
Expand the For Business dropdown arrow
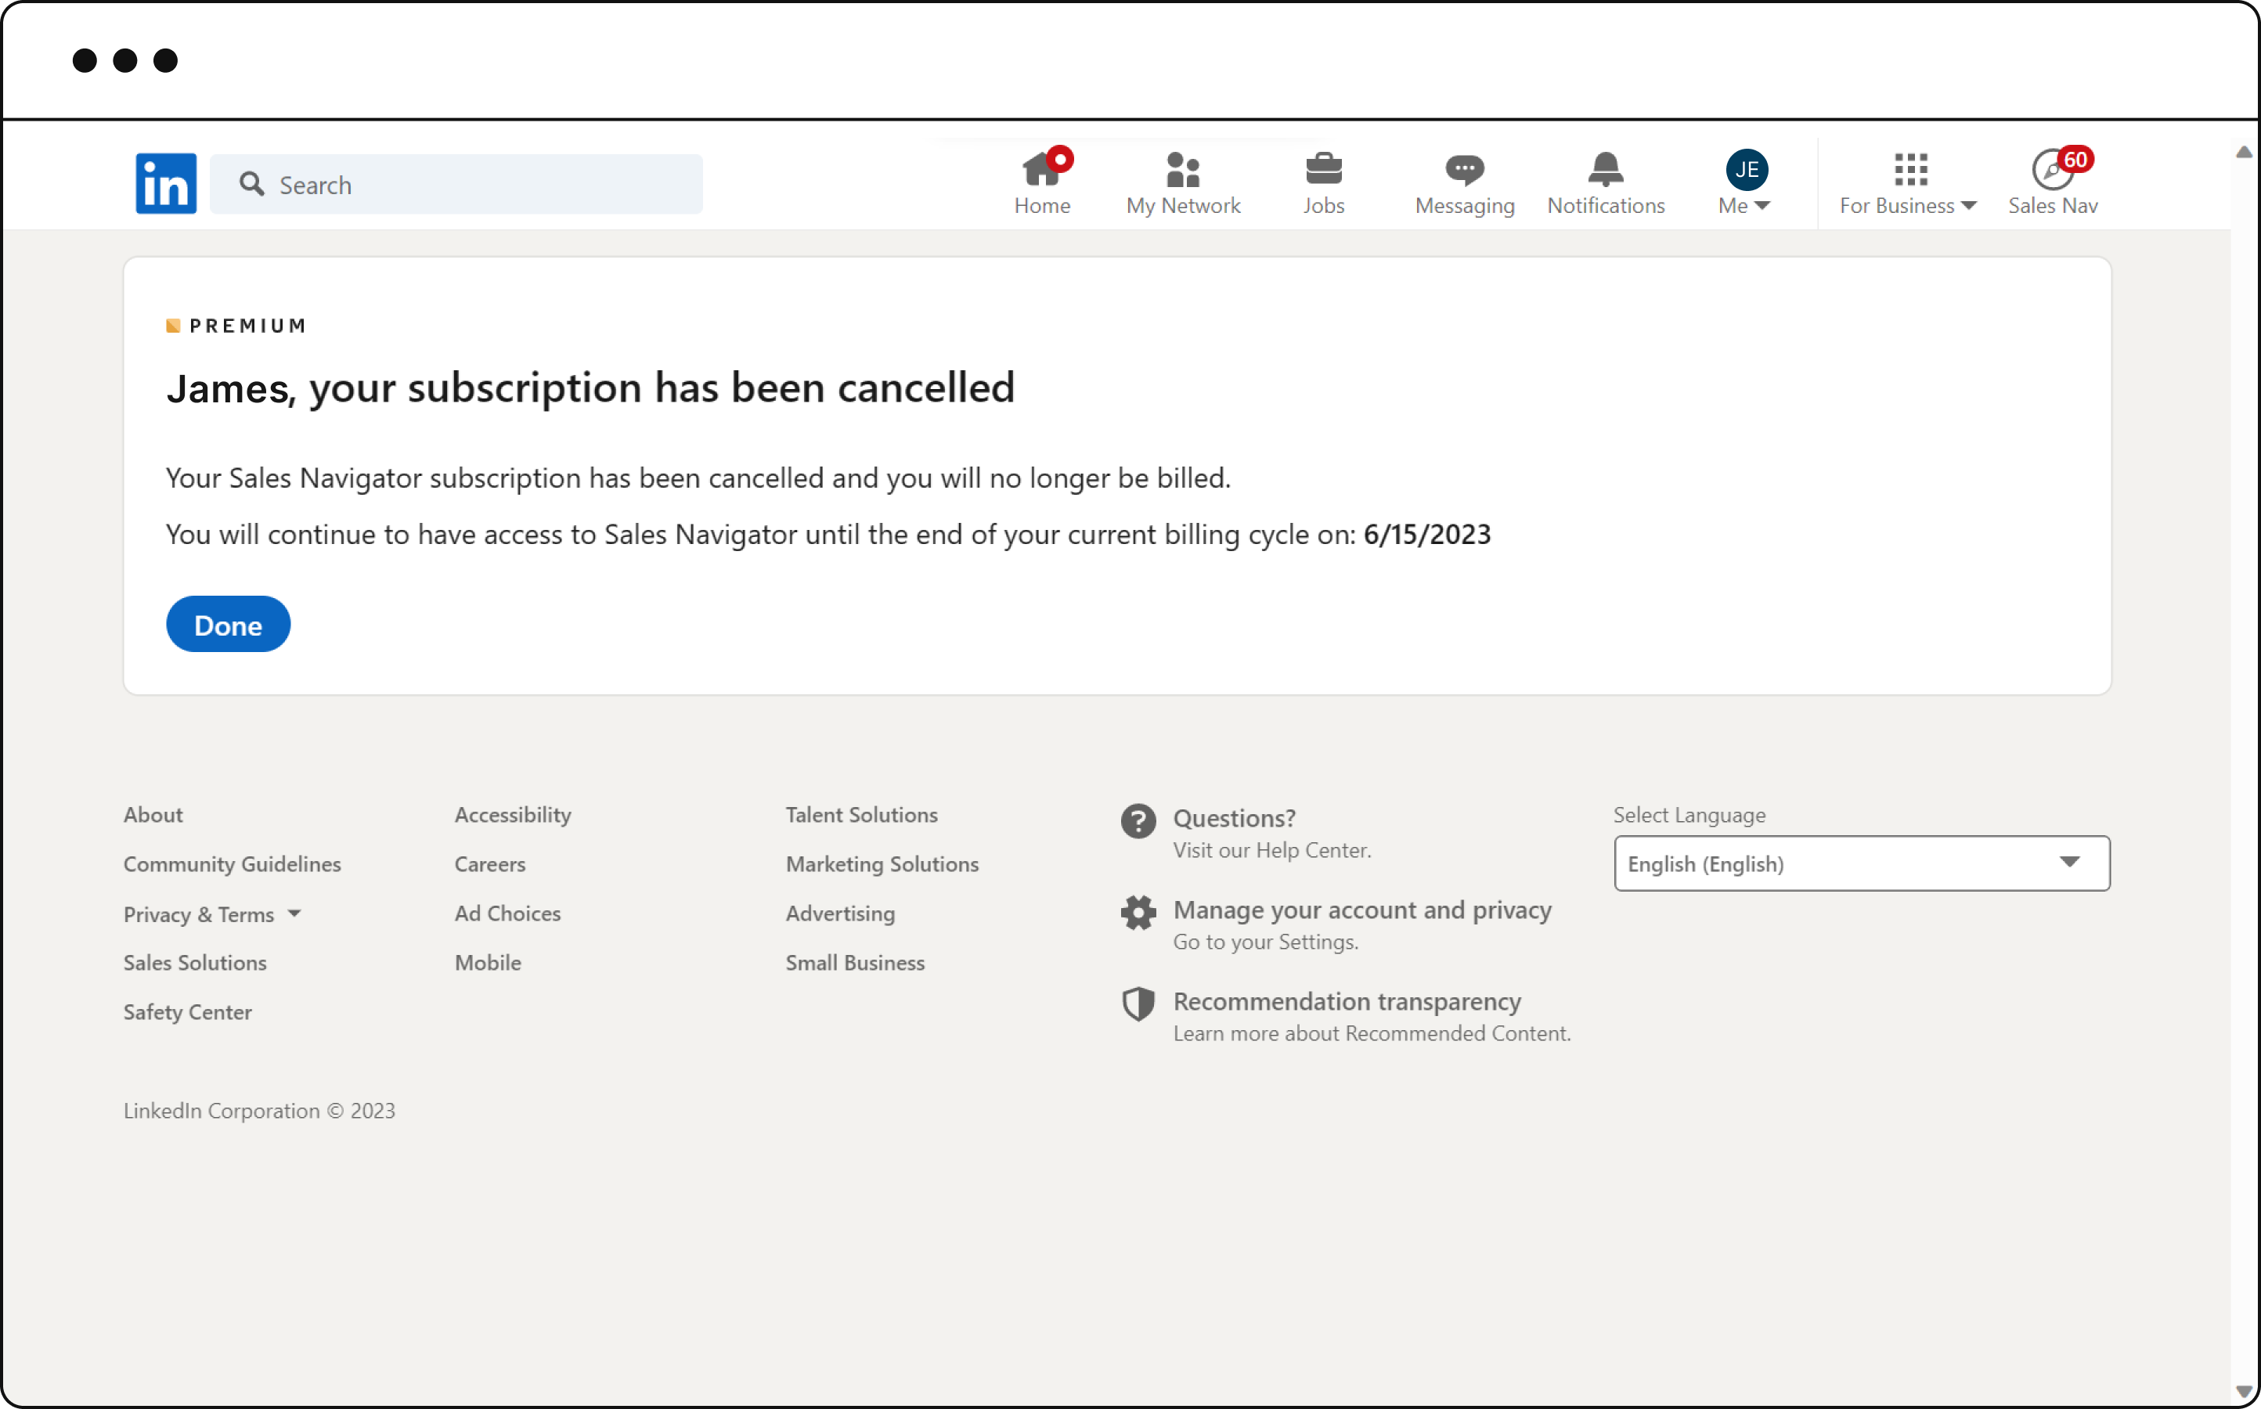click(1968, 206)
